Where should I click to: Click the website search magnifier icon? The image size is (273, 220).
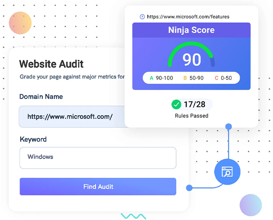point(227,172)
